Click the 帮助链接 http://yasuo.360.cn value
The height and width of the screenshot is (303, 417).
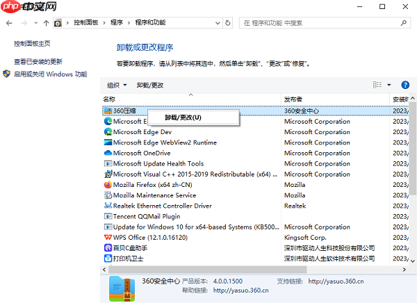tap(241, 290)
